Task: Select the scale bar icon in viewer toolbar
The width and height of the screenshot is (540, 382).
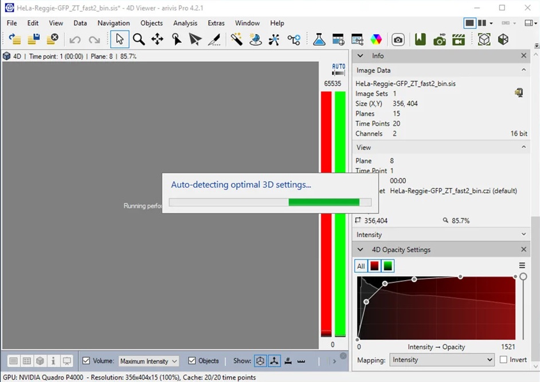Action: pyautogui.click(x=302, y=361)
